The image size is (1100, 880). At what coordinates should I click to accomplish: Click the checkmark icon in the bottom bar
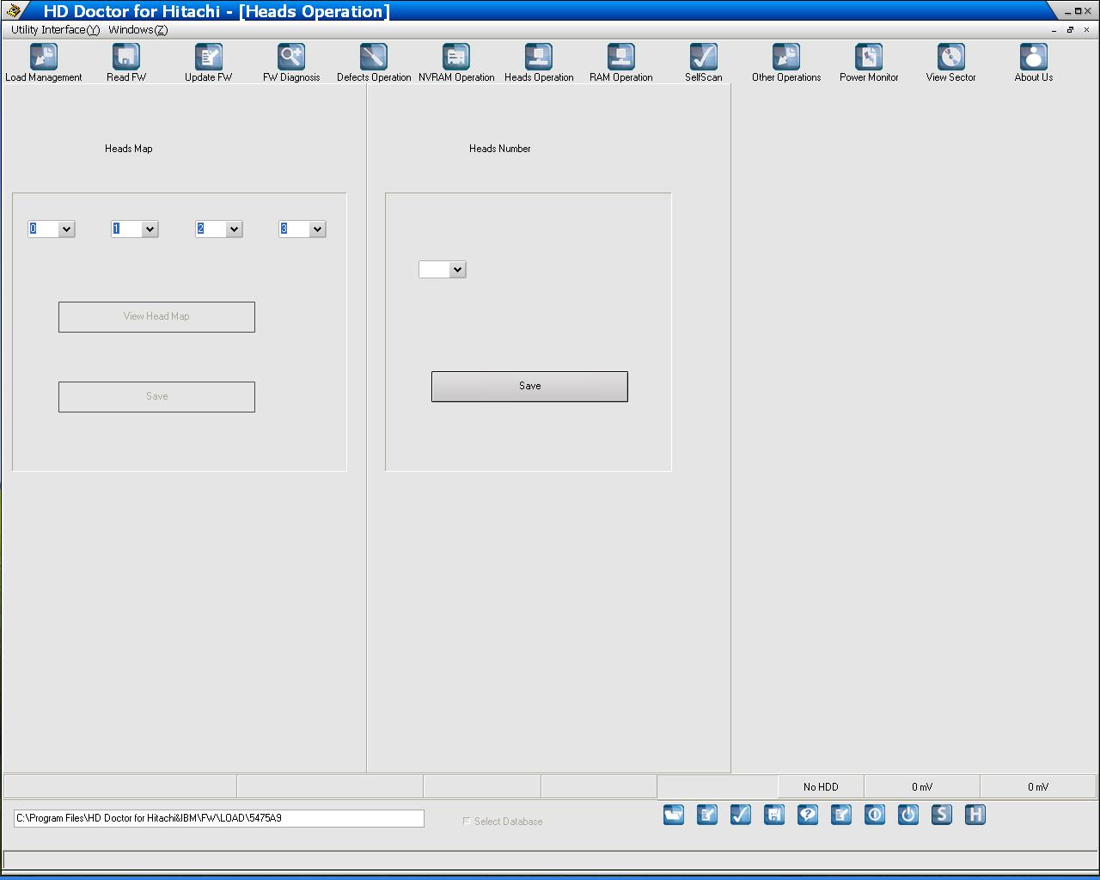[x=741, y=815]
